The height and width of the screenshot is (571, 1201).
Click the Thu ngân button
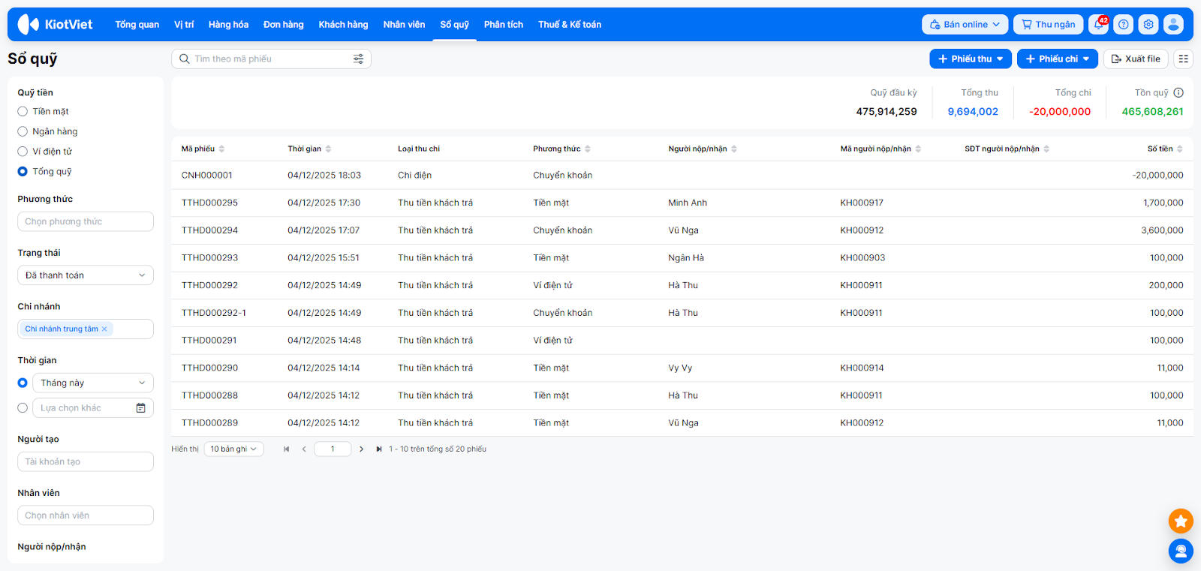click(x=1048, y=25)
